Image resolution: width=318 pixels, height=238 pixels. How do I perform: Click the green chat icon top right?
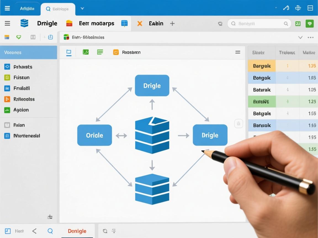coord(310,24)
